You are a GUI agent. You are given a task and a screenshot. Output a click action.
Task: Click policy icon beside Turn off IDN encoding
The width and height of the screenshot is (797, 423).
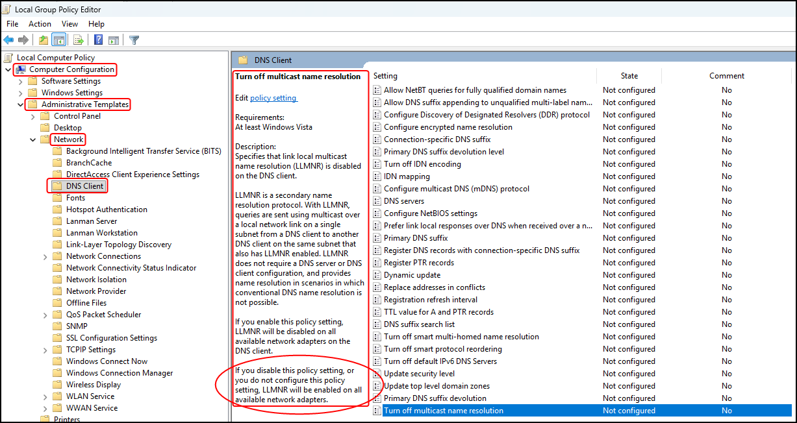point(377,164)
